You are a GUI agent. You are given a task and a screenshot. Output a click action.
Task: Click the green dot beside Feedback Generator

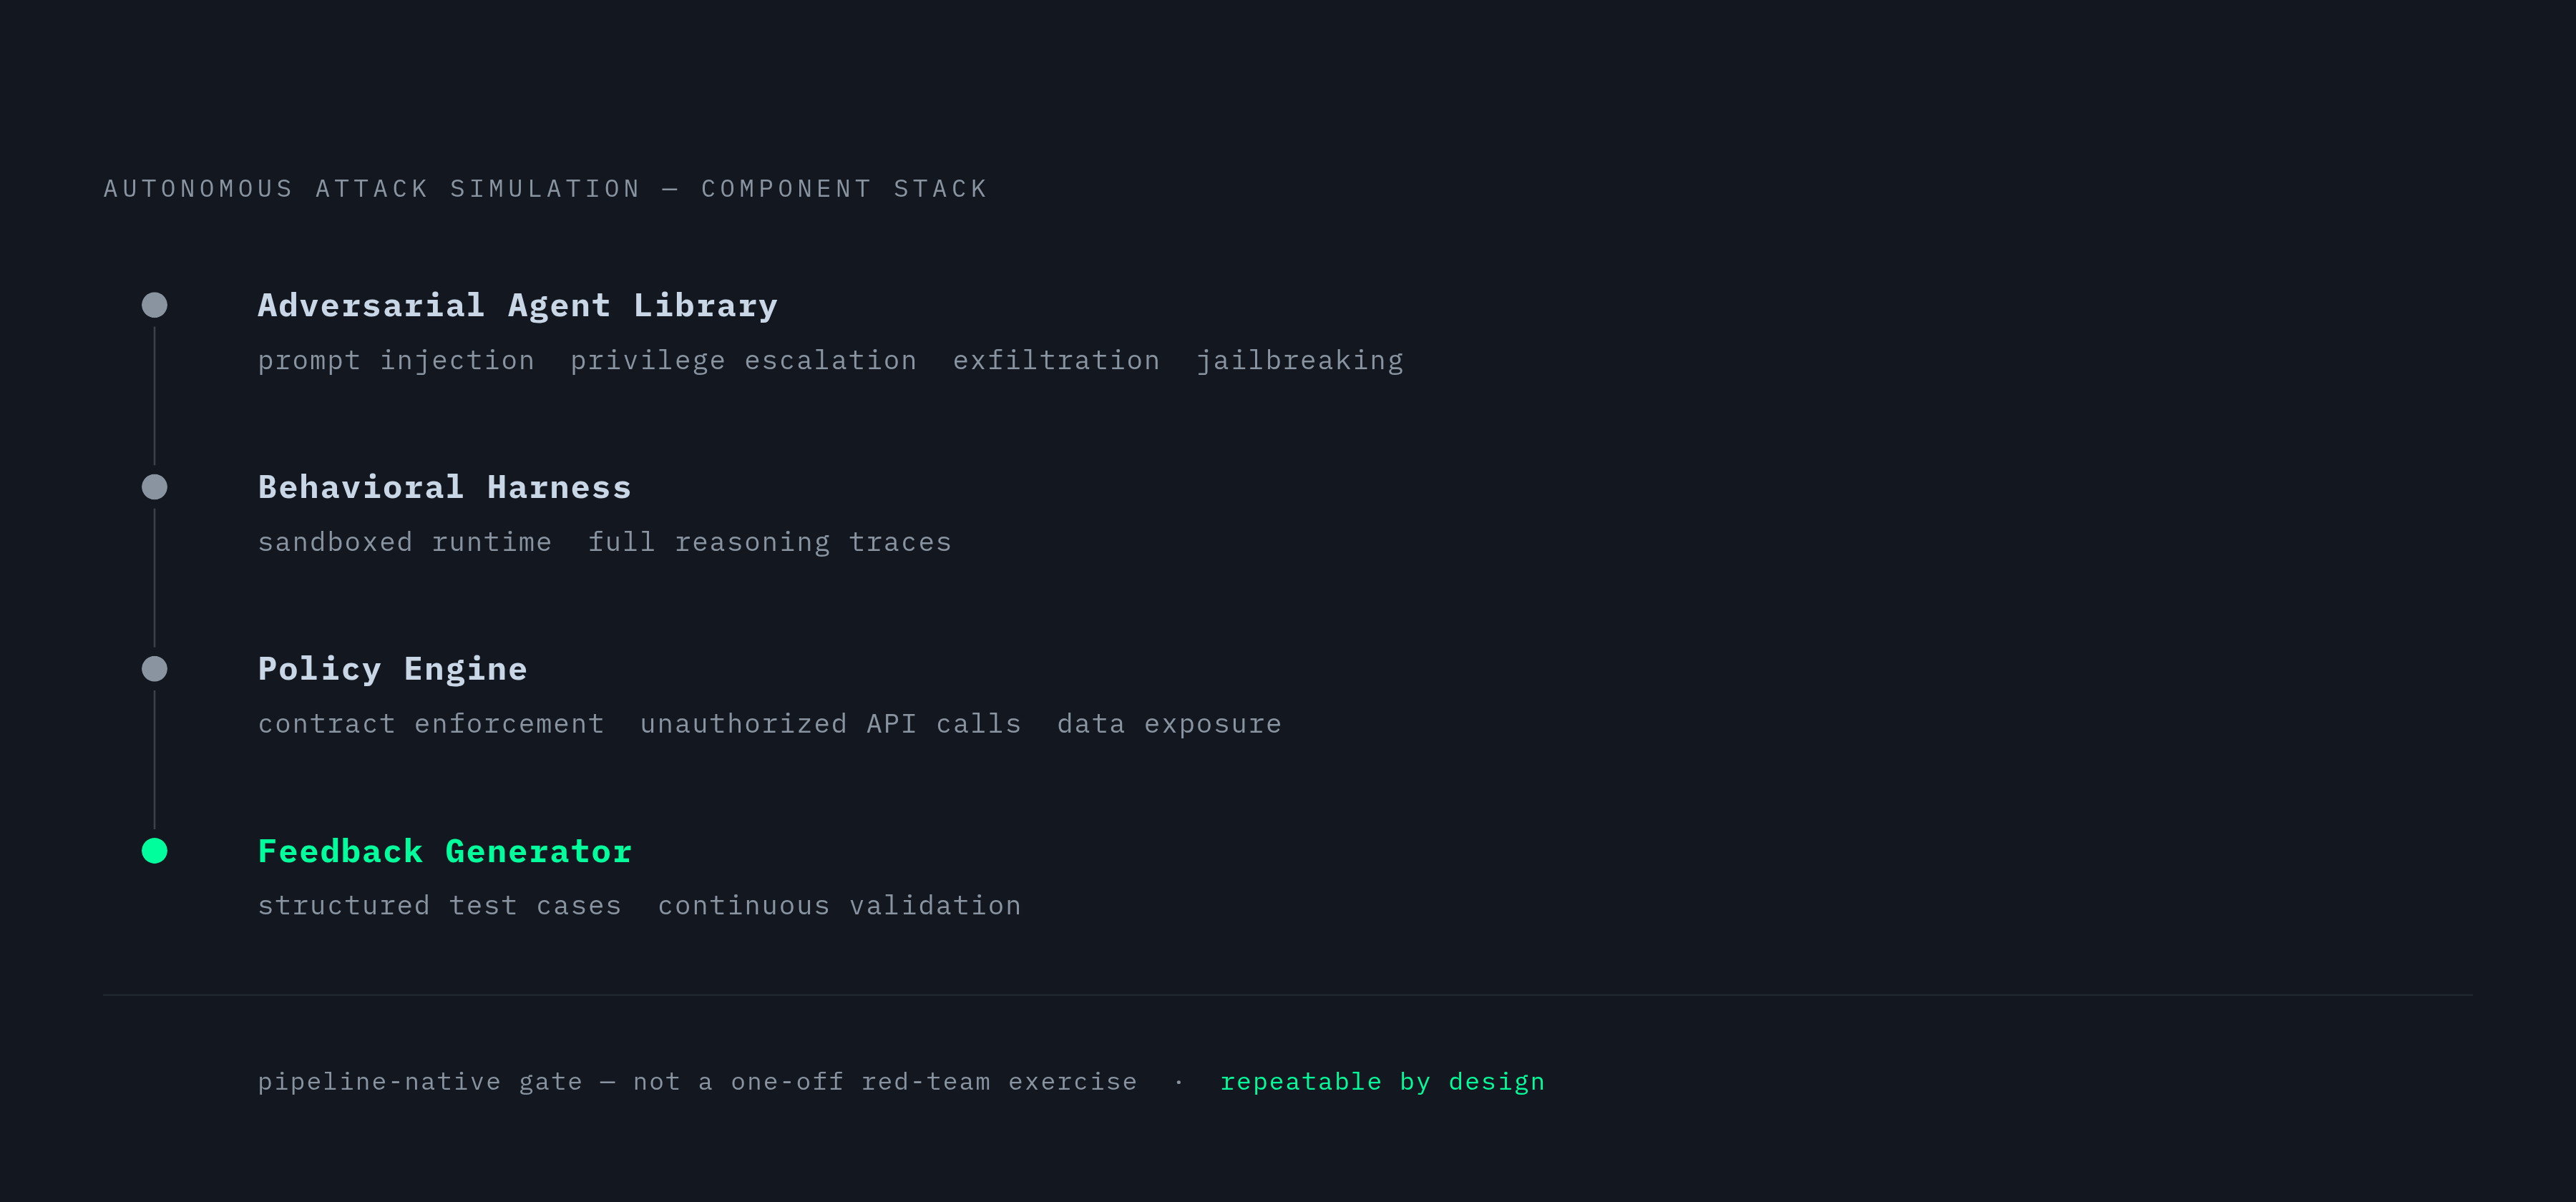click(154, 851)
